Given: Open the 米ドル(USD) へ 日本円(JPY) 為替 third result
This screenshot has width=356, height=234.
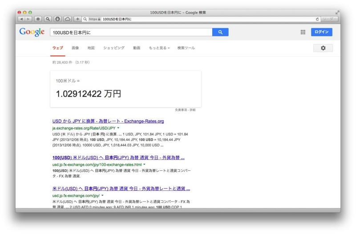Looking at the screenshot, I should tap(121, 189).
